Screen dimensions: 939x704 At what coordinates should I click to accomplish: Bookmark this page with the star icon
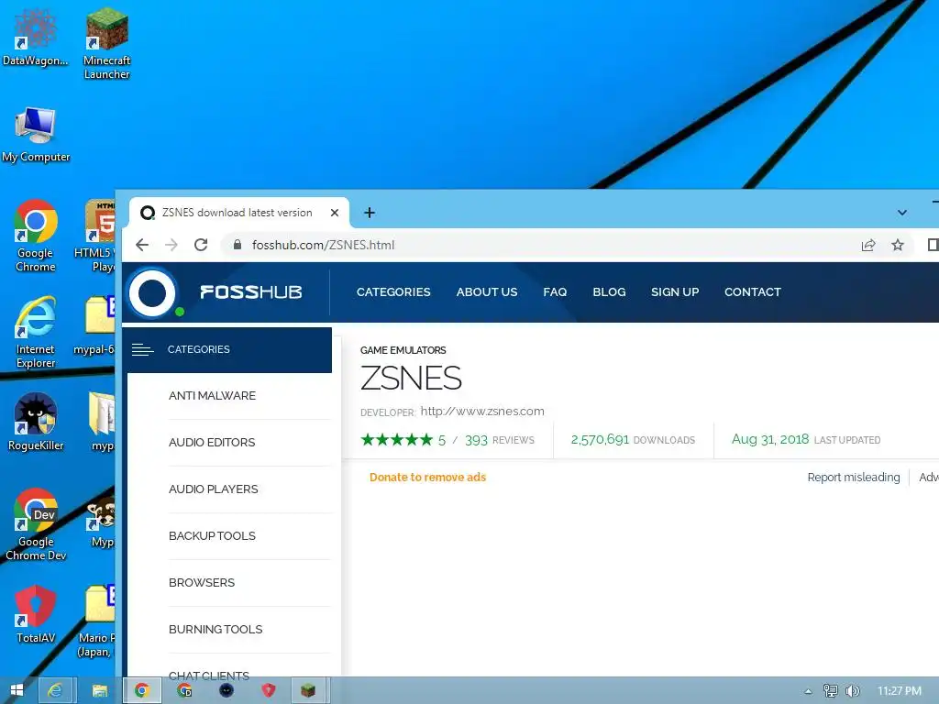[897, 245]
